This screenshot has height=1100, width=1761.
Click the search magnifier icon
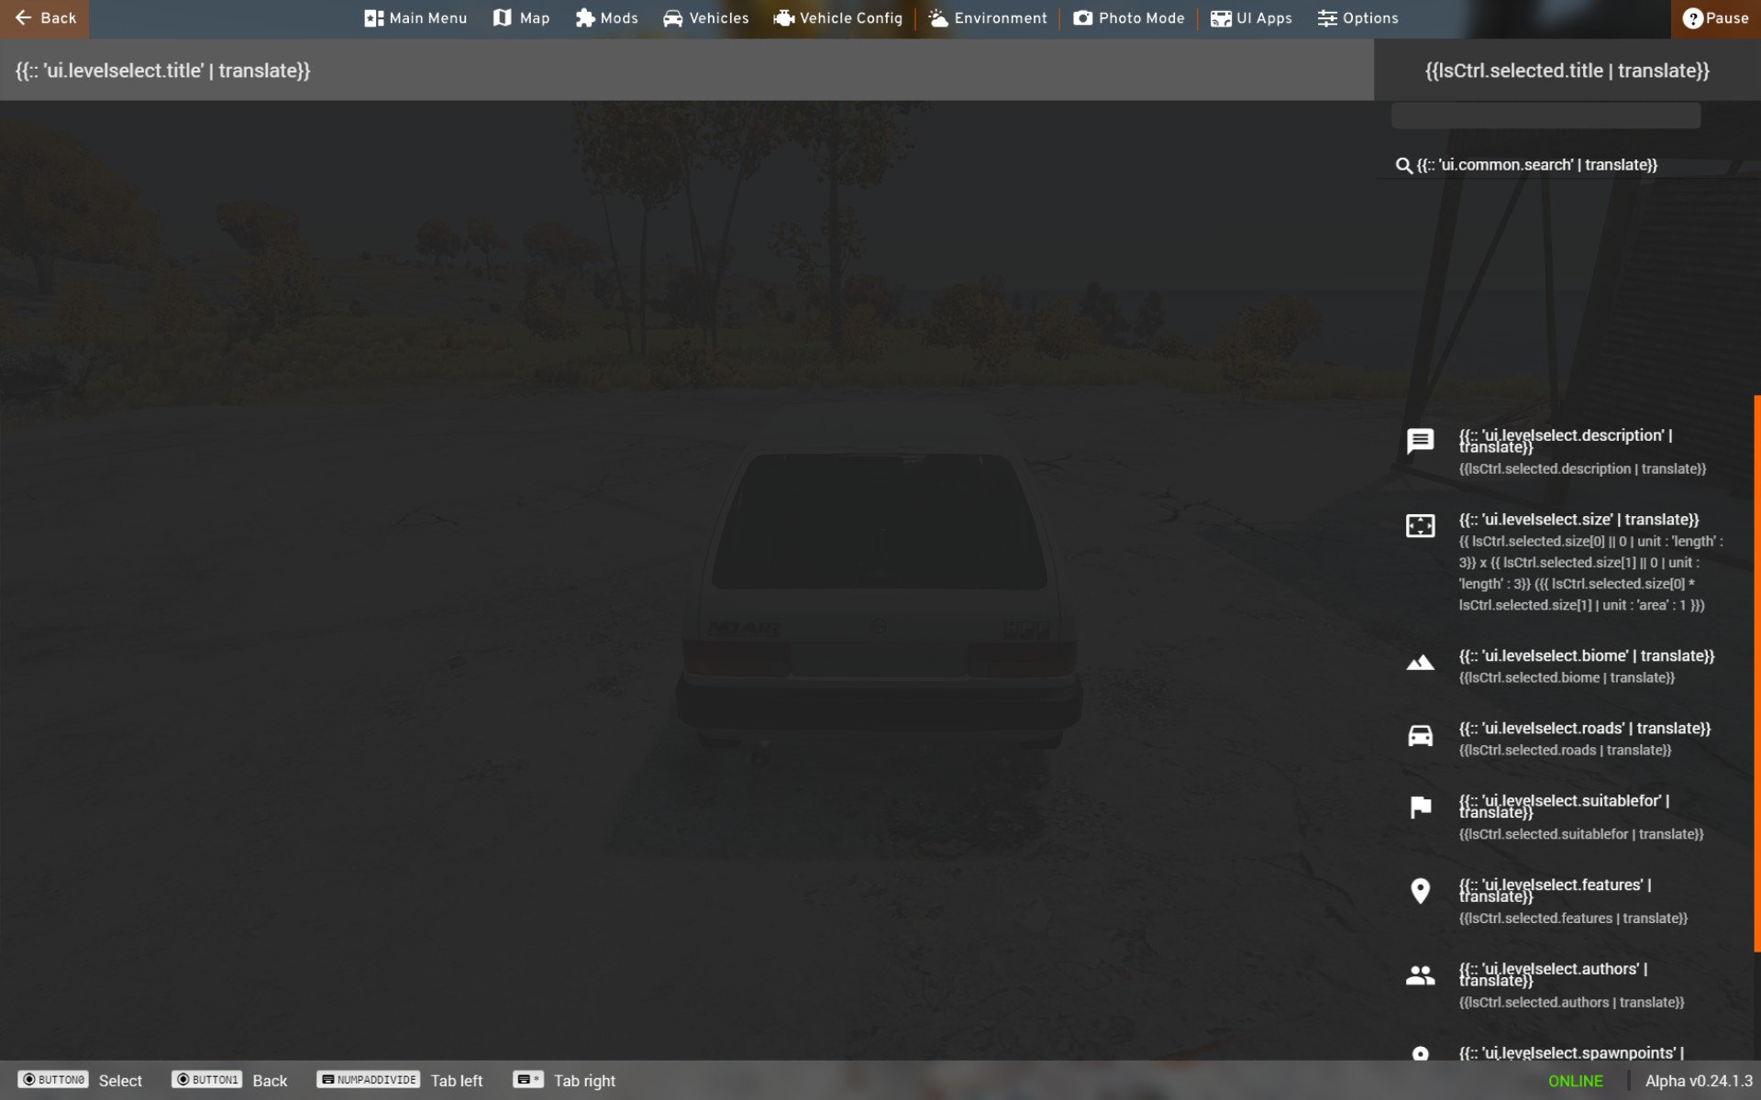tap(1403, 165)
